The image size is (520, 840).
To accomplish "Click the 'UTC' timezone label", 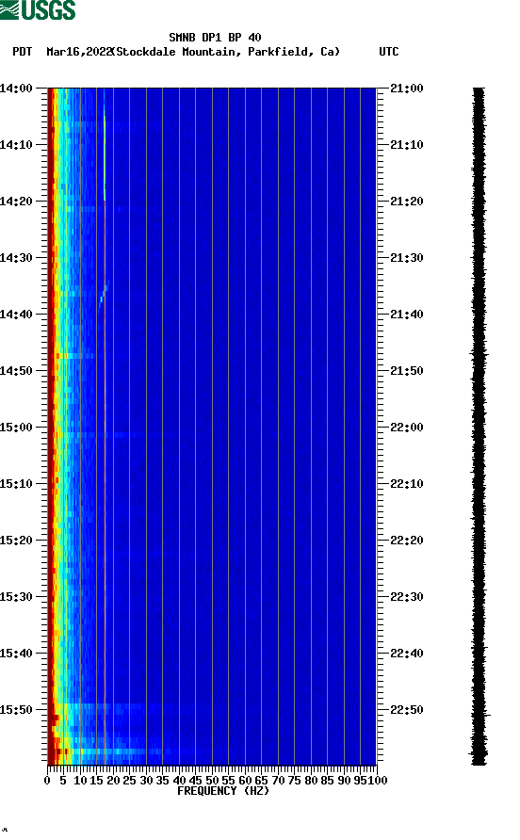I will point(389,52).
